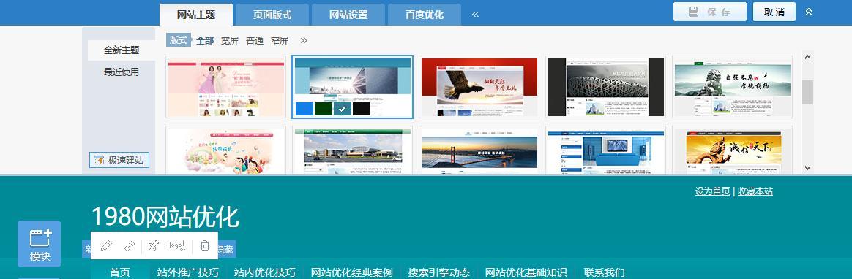This screenshot has width=852, height=279.
Task: Click the 收藏本站 link
Action: click(x=755, y=191)
